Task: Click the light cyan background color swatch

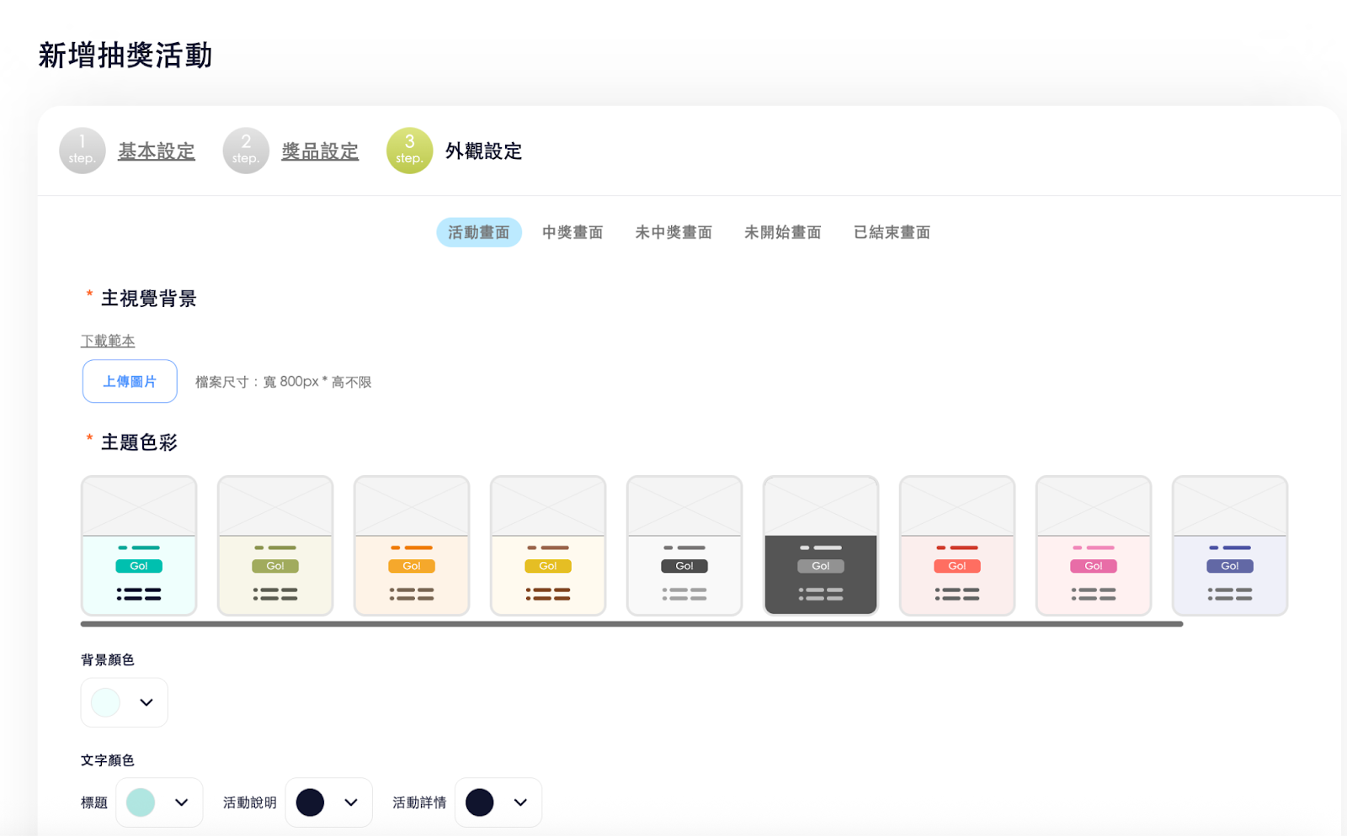Action: tap(106, 702)
